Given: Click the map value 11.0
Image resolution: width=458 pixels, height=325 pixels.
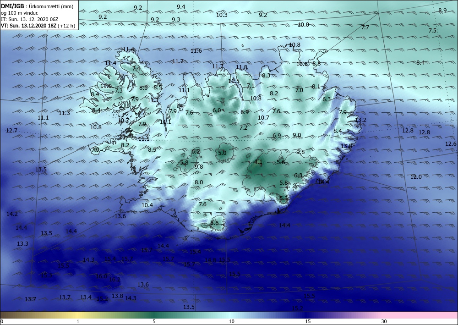Looking at the screenshot, I should pos(106,86).
